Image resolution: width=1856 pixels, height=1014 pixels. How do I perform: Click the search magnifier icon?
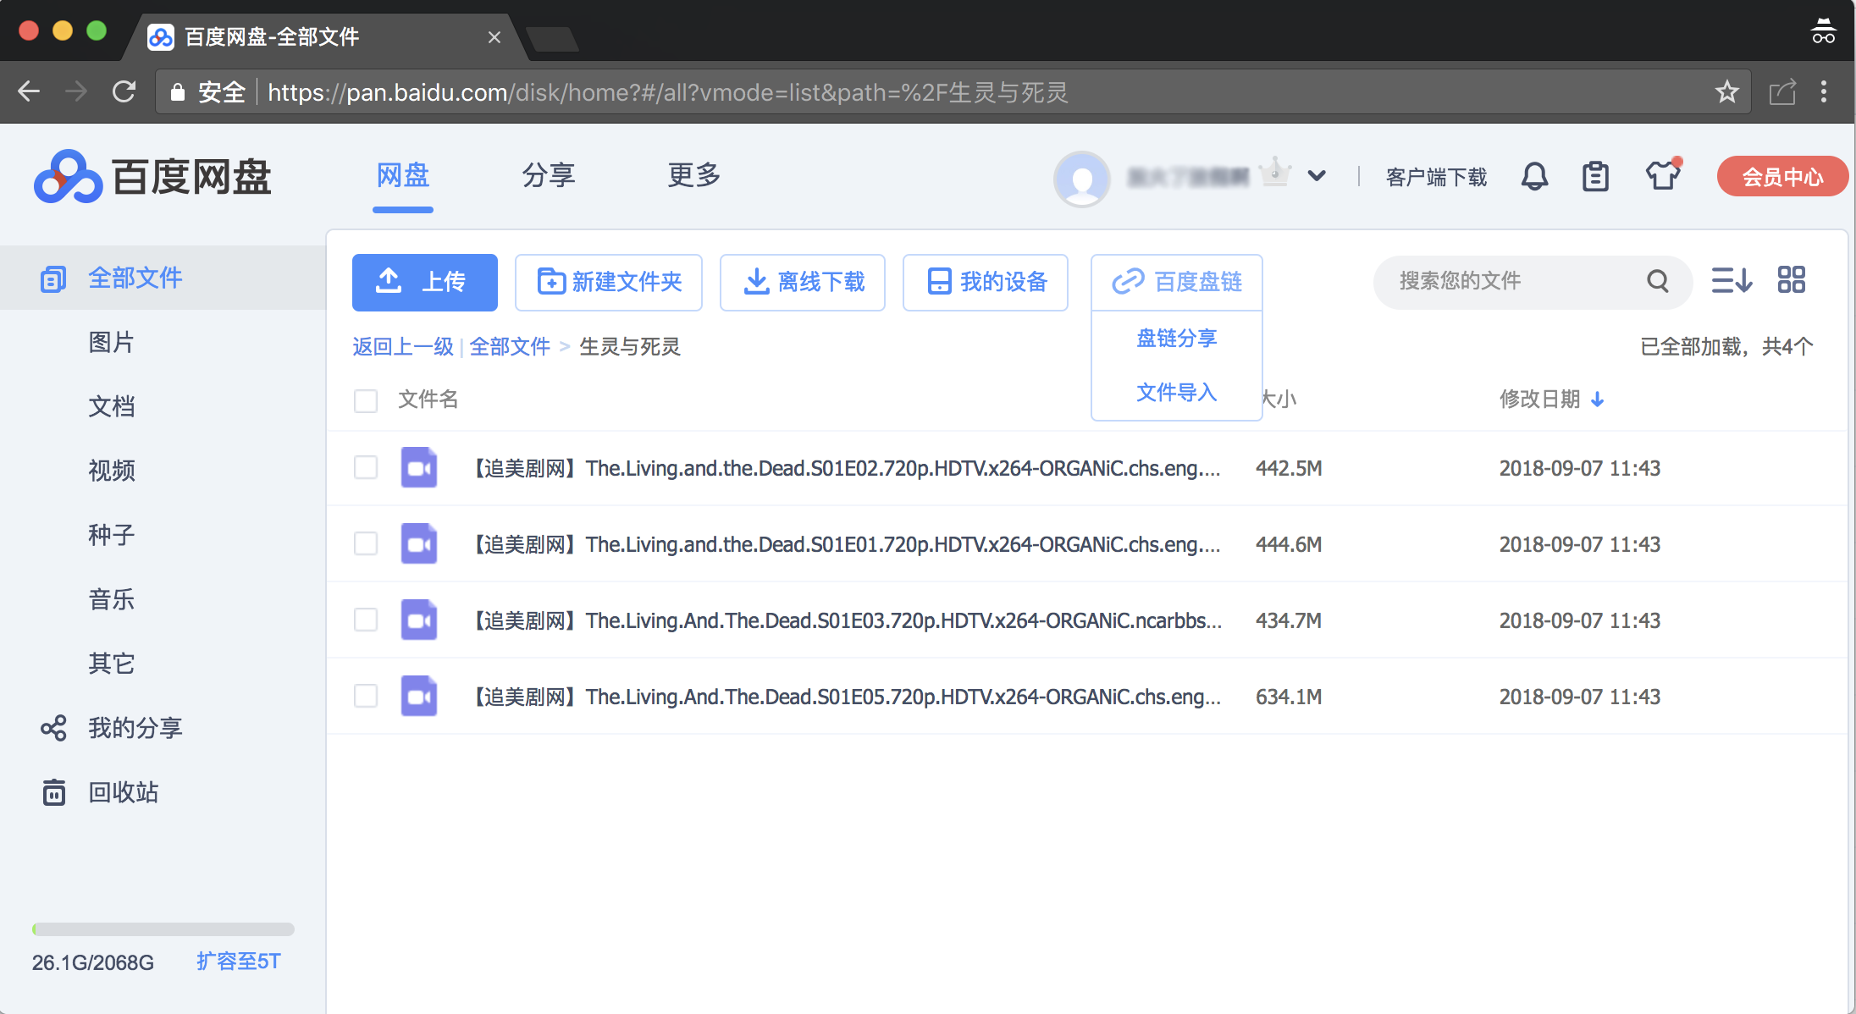coord(1658,281)
